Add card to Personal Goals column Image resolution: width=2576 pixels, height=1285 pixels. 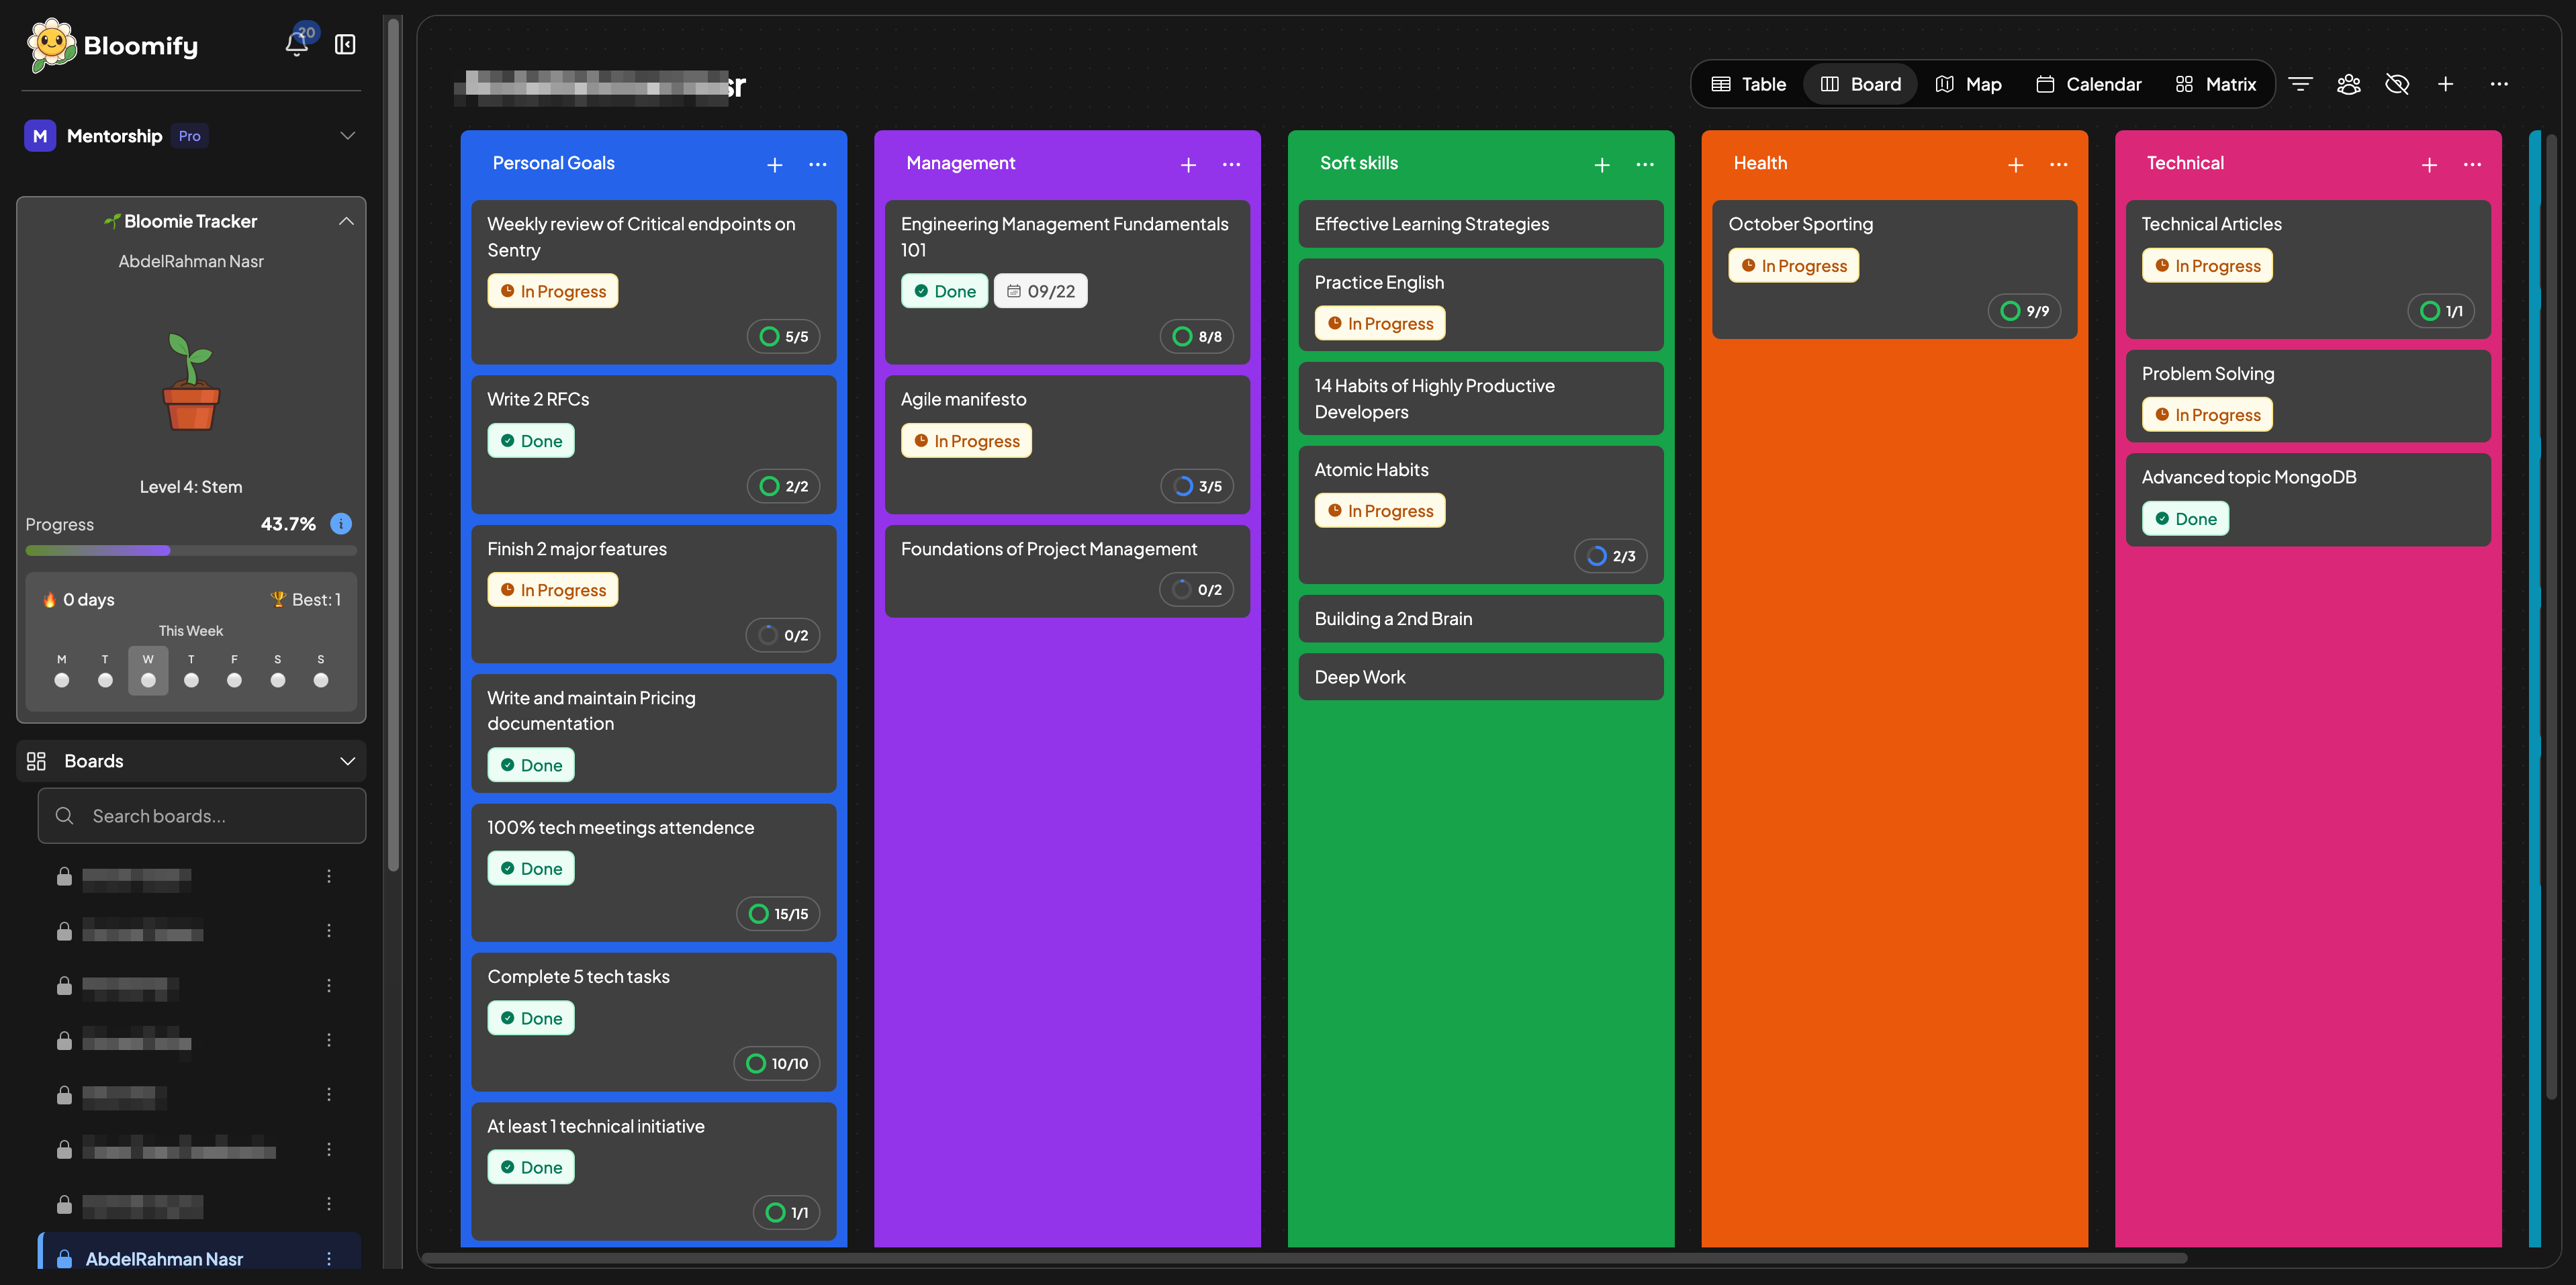coord(774,165)
